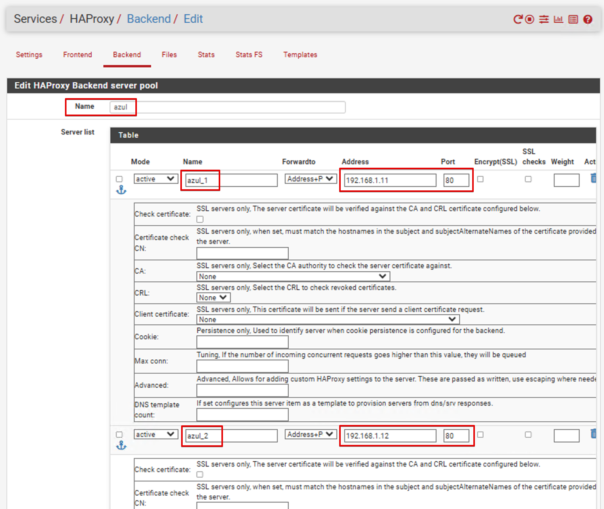
Task: Click the anchor icon for azul_1 row
Action: coord(121,190)
